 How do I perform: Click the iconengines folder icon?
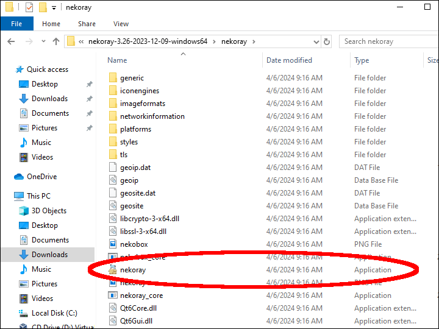pyautogui.click(x=113, y=90)
